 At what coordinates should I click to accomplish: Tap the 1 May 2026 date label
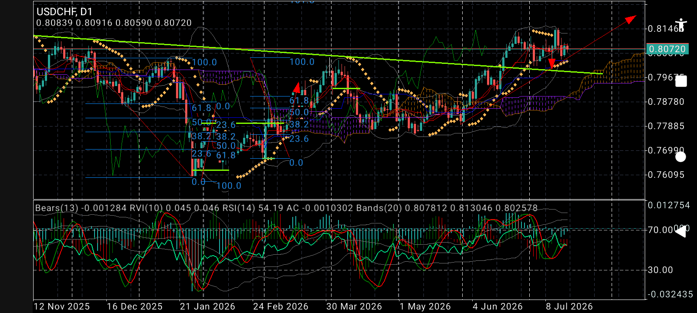[425, 306]
